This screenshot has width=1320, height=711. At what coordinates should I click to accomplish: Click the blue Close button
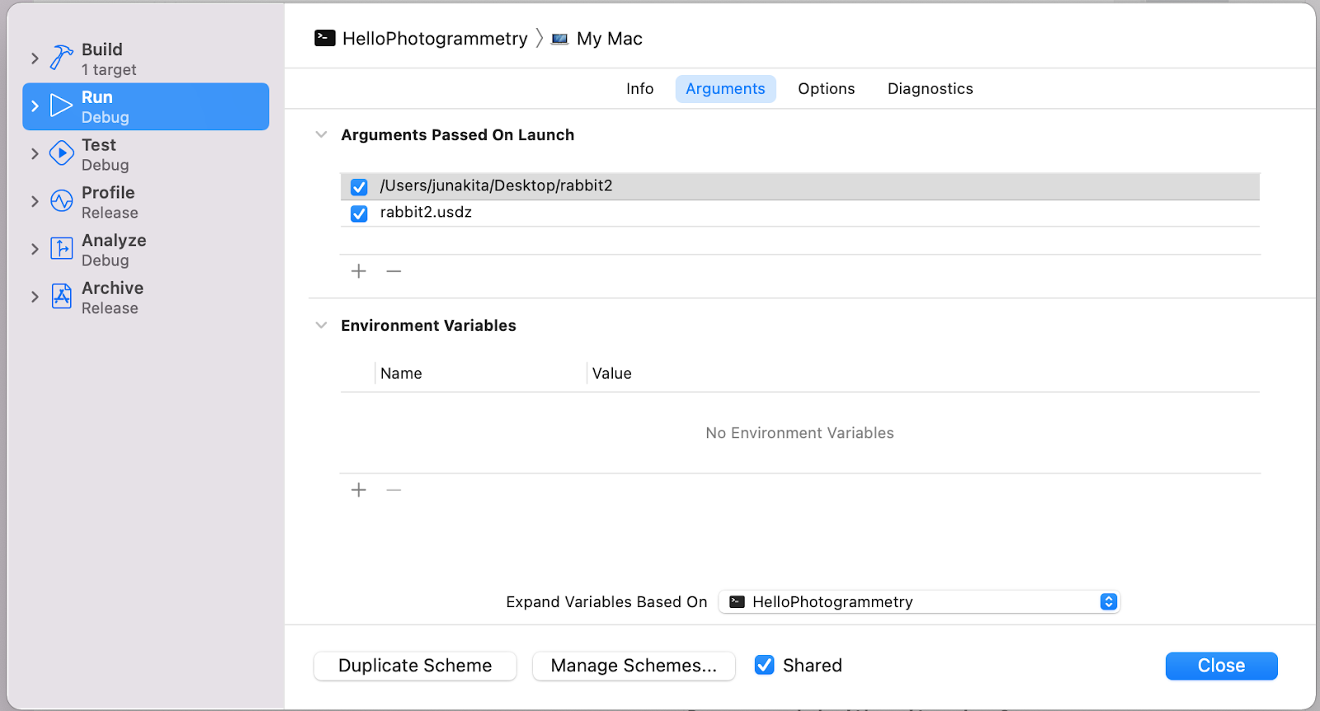(x=1221, y=666)
